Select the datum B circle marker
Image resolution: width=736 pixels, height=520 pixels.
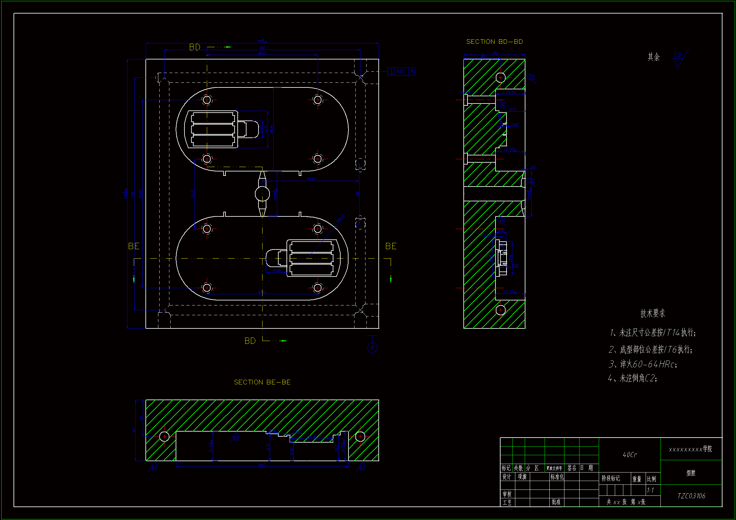pyautogui.click(x=372, y=347)
